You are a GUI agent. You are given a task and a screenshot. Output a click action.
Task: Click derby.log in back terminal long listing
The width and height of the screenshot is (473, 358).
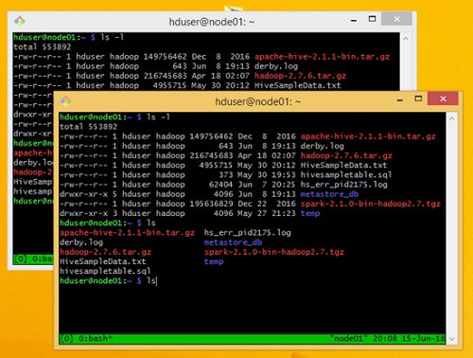pos(276,66)
